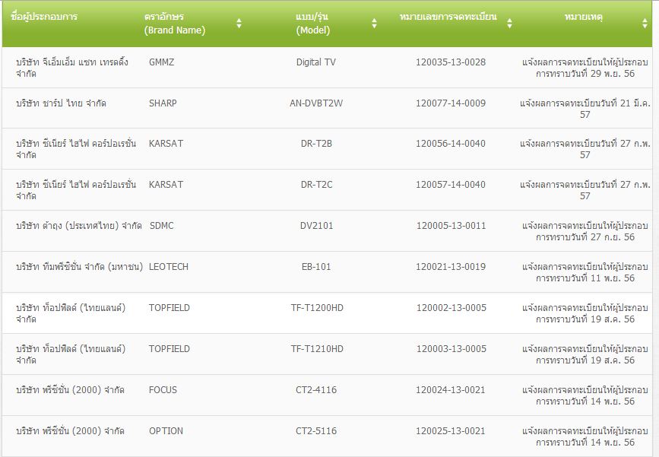Select company บริษัท ต้าถุง (ประเทศไทย) จำกัด
Image resolution: width=659 pixels, height=457 pixels.
[x=79, y=226]
